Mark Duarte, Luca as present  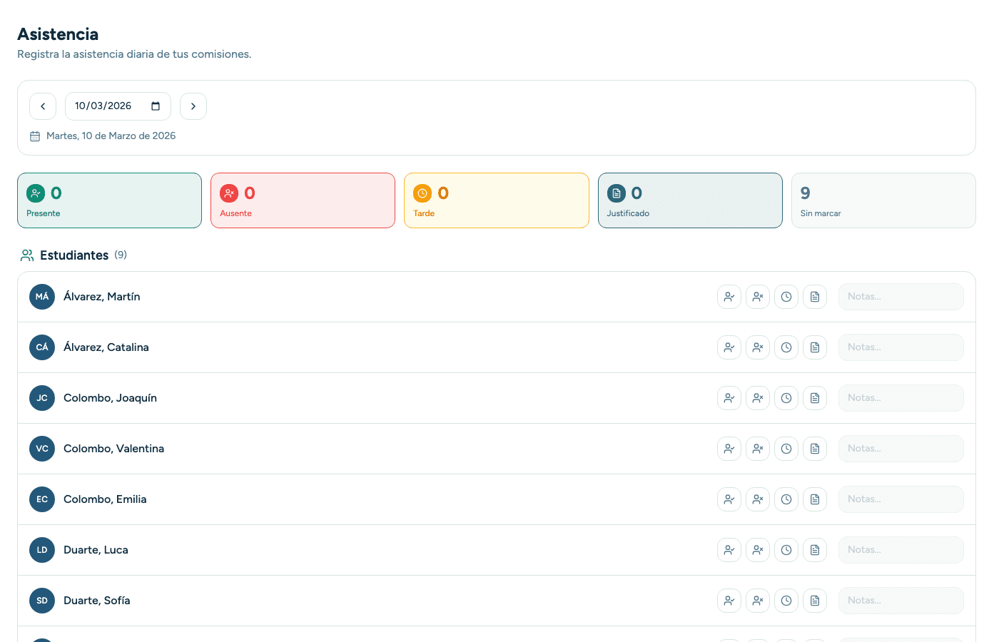coord(729,550)
